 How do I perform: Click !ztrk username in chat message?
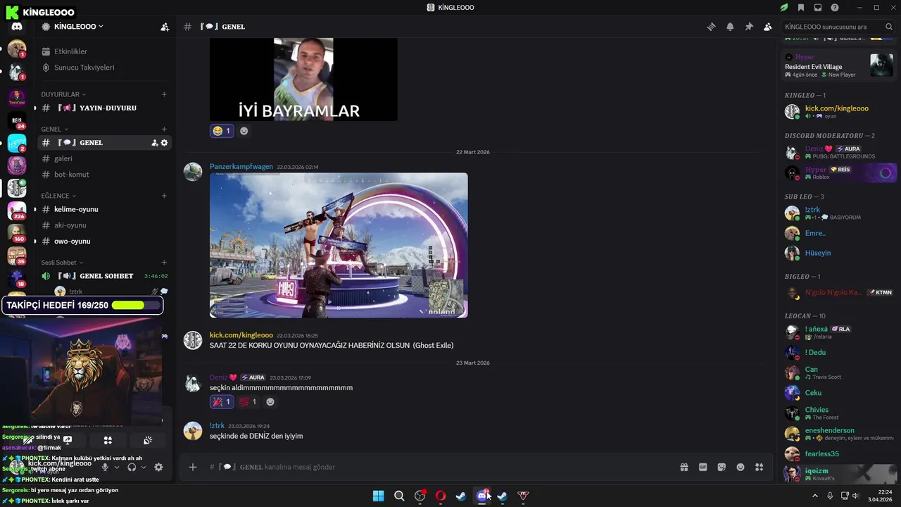[217, 426]
